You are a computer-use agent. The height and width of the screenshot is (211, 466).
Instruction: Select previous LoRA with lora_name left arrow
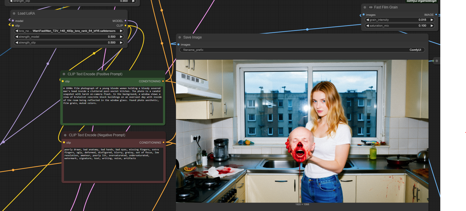[x=17, y=31]
